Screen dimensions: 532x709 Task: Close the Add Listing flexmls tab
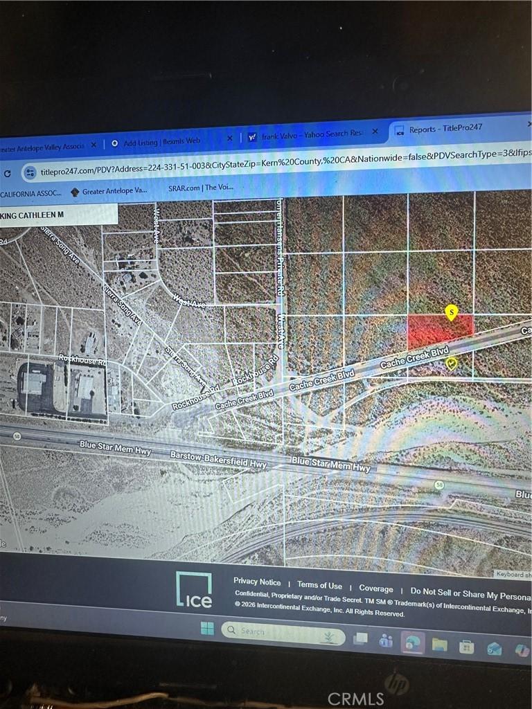click(230, 138)
